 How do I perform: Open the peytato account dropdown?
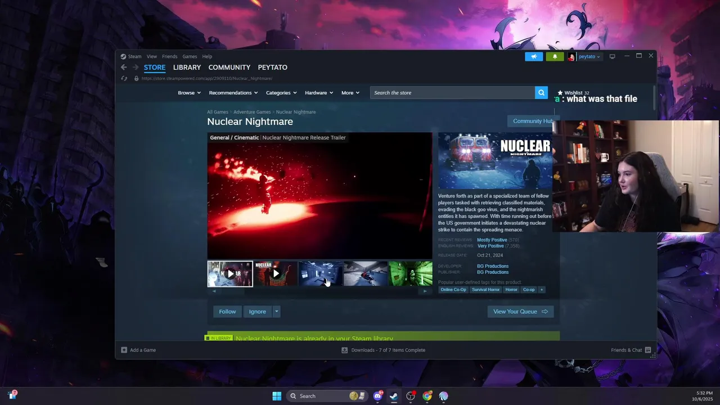pyautogui.click(x=589, y=57)
